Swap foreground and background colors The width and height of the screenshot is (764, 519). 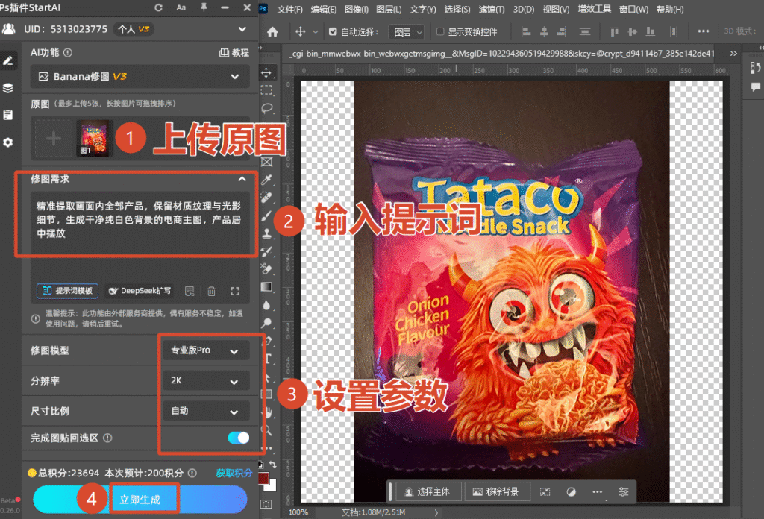pos(272,465)
